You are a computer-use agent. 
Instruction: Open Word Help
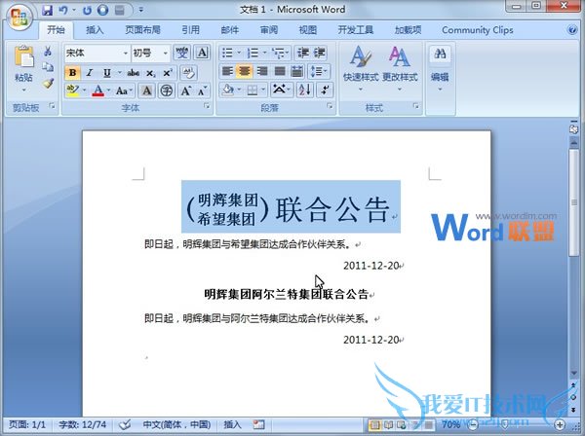[572, 30]
